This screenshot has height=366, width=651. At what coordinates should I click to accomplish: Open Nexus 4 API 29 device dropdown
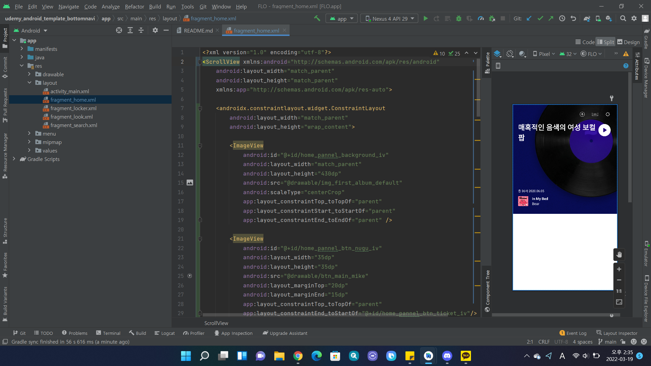tap(389, 19)
